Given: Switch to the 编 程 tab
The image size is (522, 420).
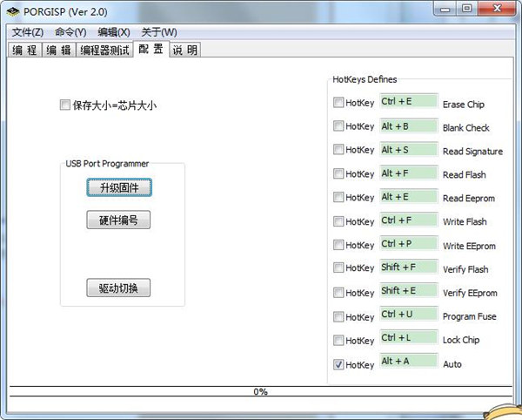Looking at the screenshot, I should coord(24,50).
